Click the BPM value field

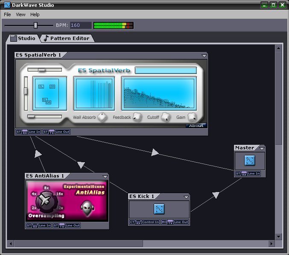[x=81, y=25]
